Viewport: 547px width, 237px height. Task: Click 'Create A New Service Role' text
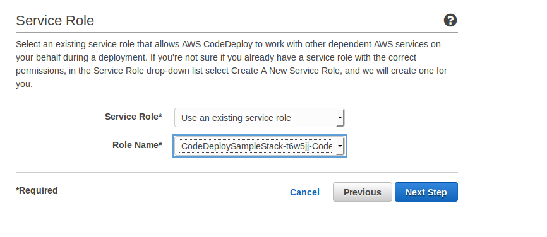[x=286, y=71]
